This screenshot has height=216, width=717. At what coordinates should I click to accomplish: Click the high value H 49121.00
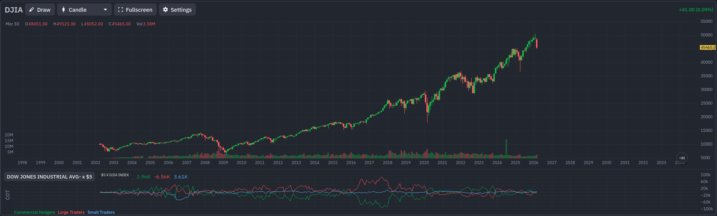(x=65, y=24)
